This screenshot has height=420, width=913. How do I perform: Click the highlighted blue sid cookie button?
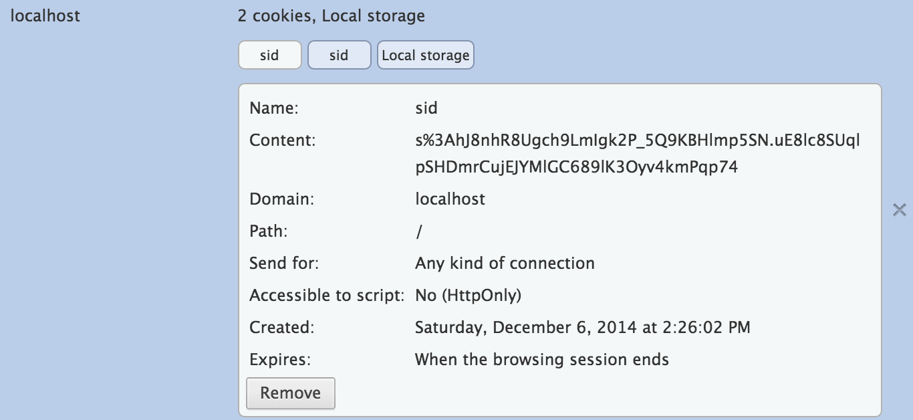(x=339, y=56)
